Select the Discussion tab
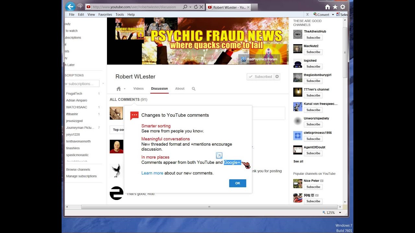 [x=160, y=89]
